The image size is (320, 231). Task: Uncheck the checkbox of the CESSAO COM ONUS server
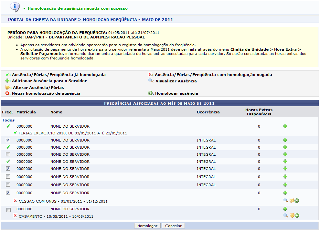click(8, 193)
